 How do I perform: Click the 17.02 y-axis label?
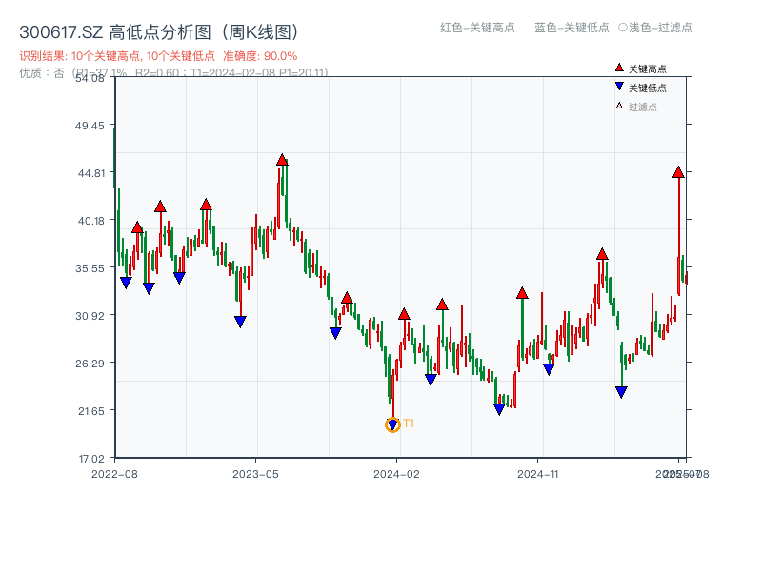pos(90,459)
